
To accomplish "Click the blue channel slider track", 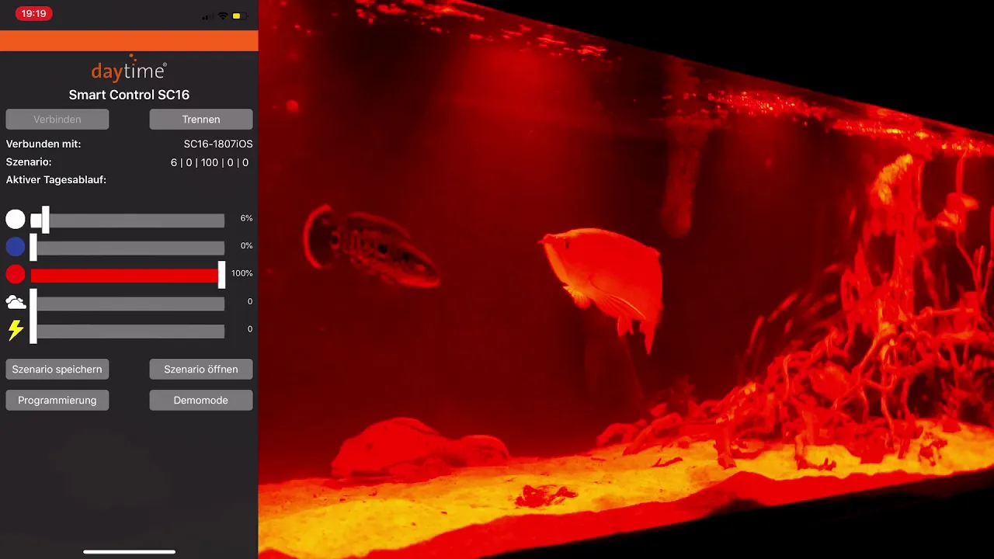I will click(x=127, y=248).
